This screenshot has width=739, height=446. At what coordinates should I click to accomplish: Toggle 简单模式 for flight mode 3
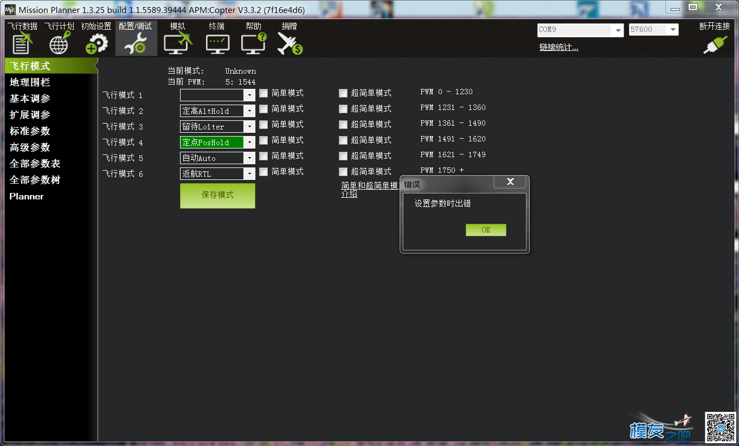(x=264, y=125)
